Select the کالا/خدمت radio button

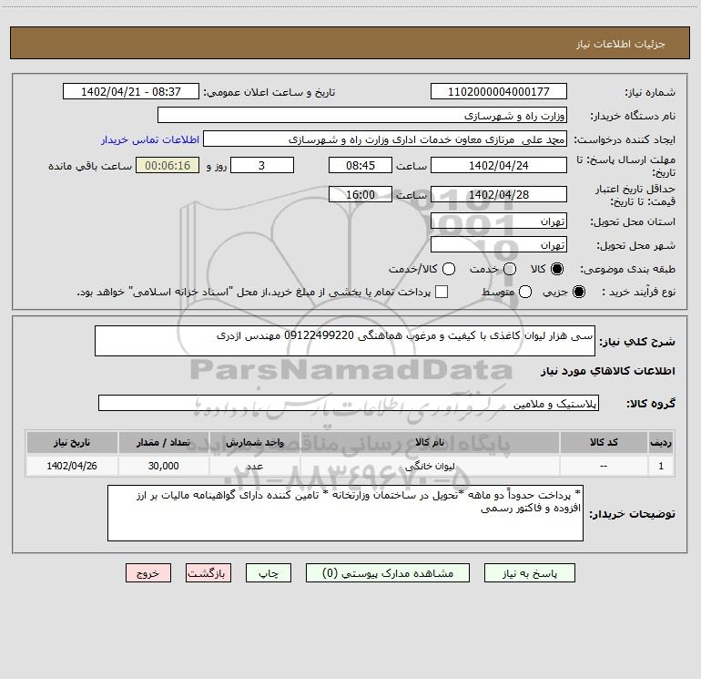[449, 269]
